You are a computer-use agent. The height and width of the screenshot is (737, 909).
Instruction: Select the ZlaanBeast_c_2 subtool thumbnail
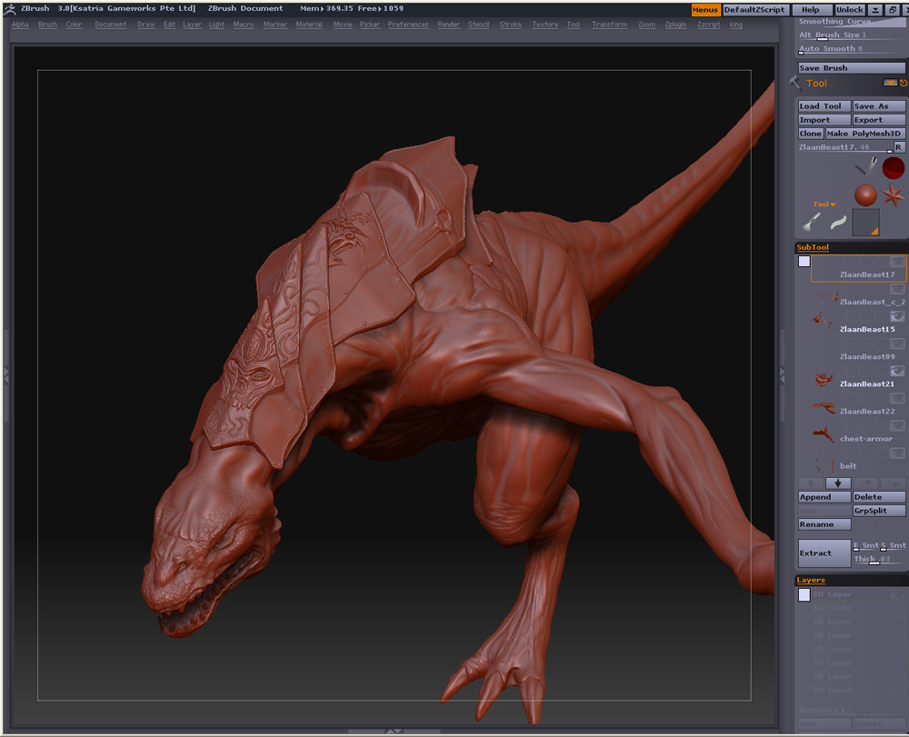coord(825,298)
